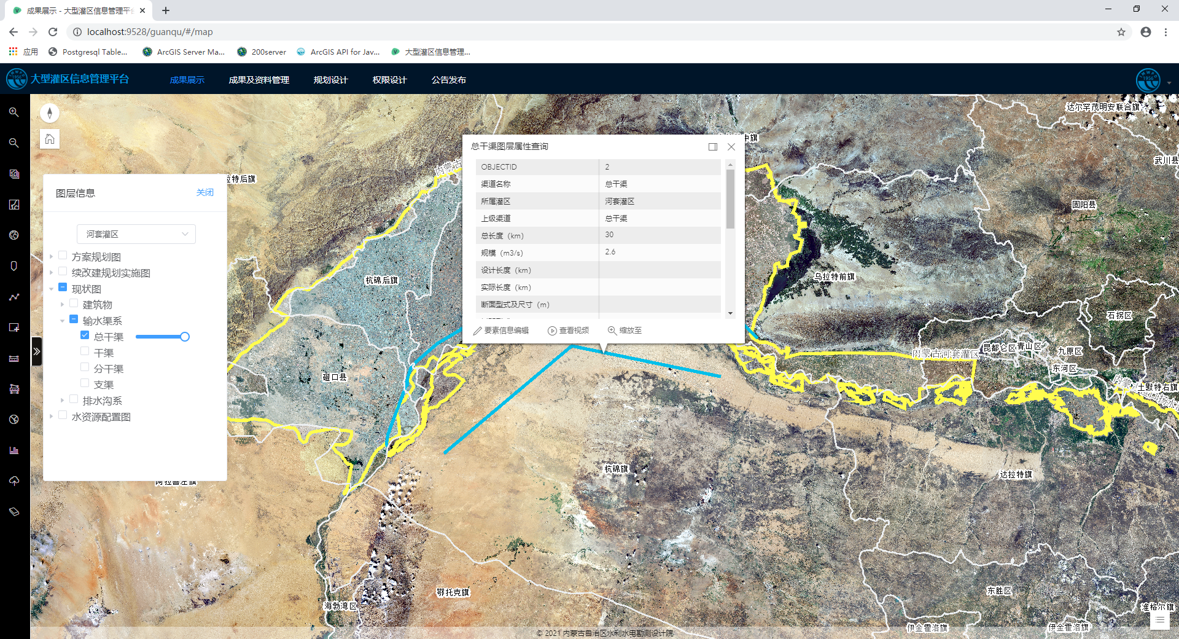
Task: Click the home extent button
Action: coord(50,139)
